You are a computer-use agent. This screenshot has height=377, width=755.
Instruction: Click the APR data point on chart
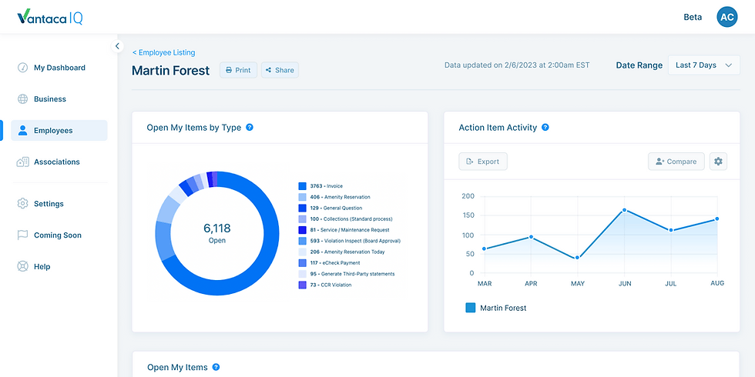pyautogui.click(x=531, y=237)
